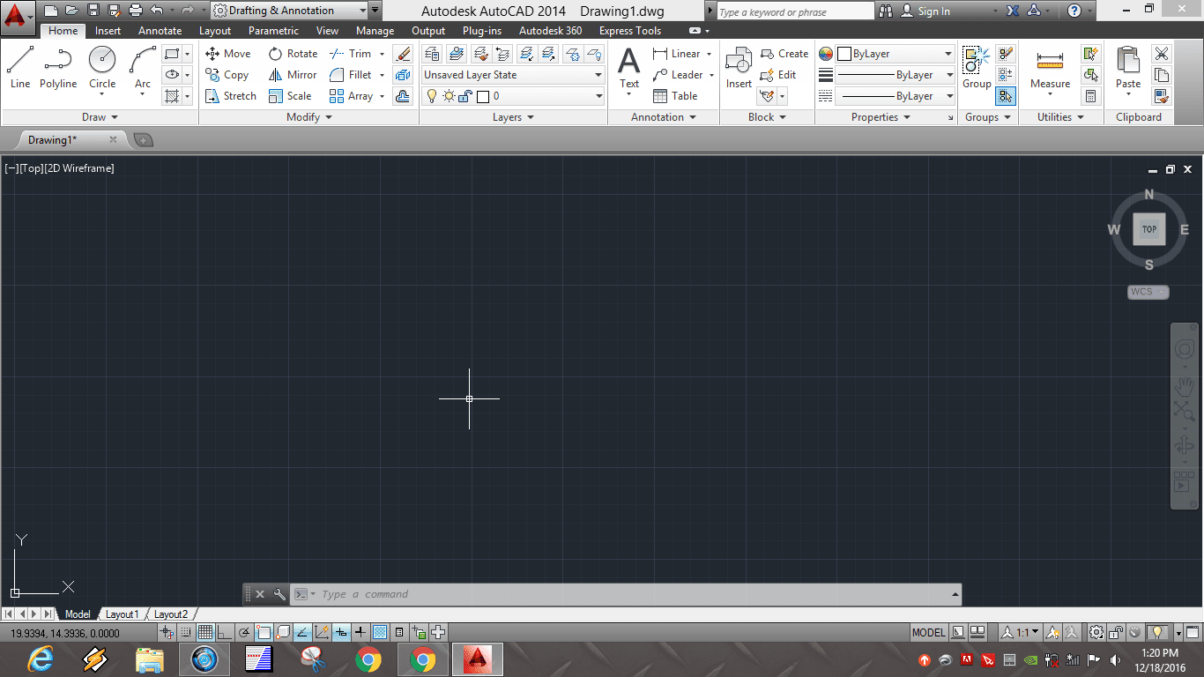Toggle Ortho mode on the status bar

[225, 631]
